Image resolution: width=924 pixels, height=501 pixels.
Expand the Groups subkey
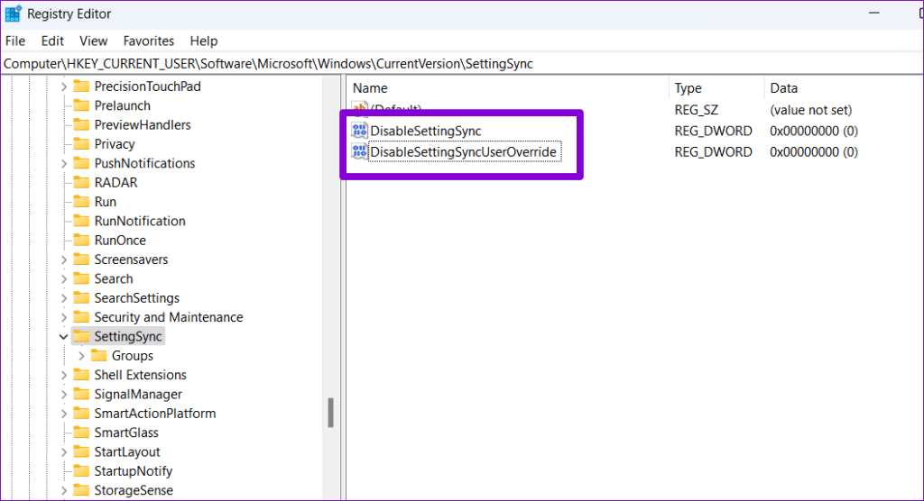pyautogui.click(x=81, y=356)
